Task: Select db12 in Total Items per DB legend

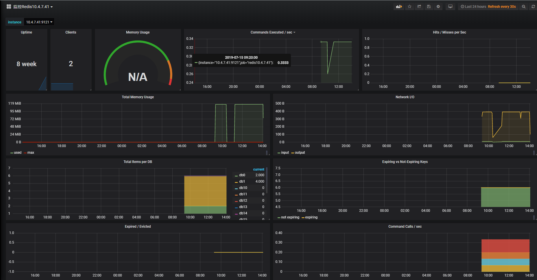Action: tap(243, 200)
